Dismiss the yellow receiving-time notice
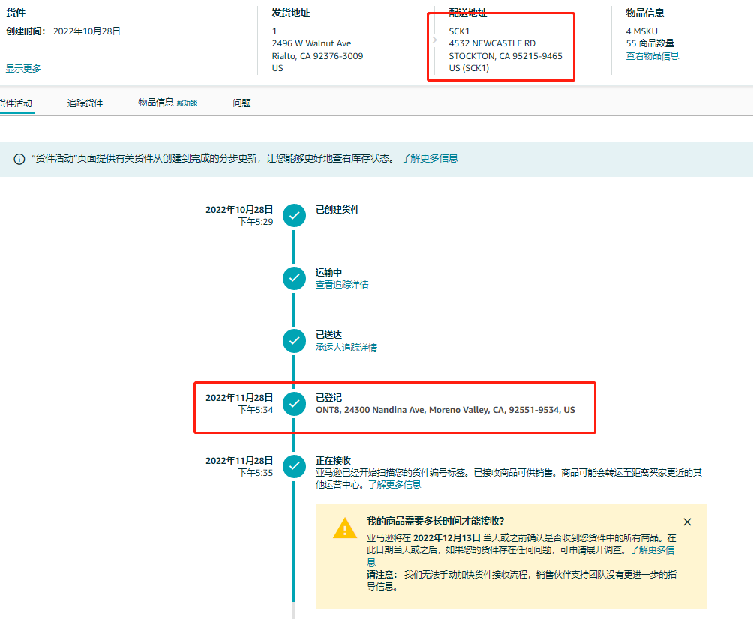Screen dimensions: 753x619 [687, 522]
